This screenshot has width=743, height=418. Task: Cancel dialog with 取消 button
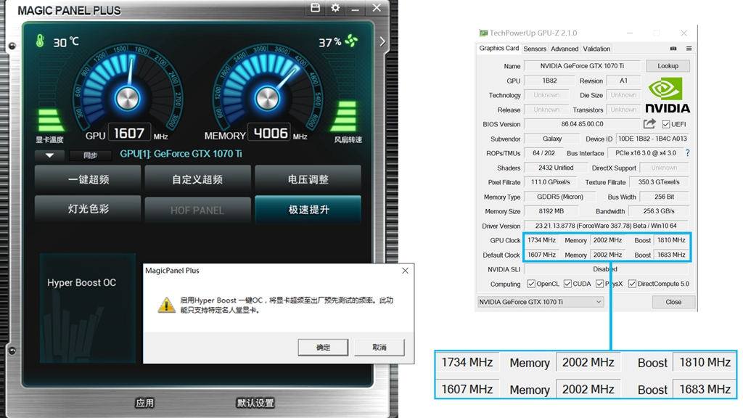click(379, 348)
